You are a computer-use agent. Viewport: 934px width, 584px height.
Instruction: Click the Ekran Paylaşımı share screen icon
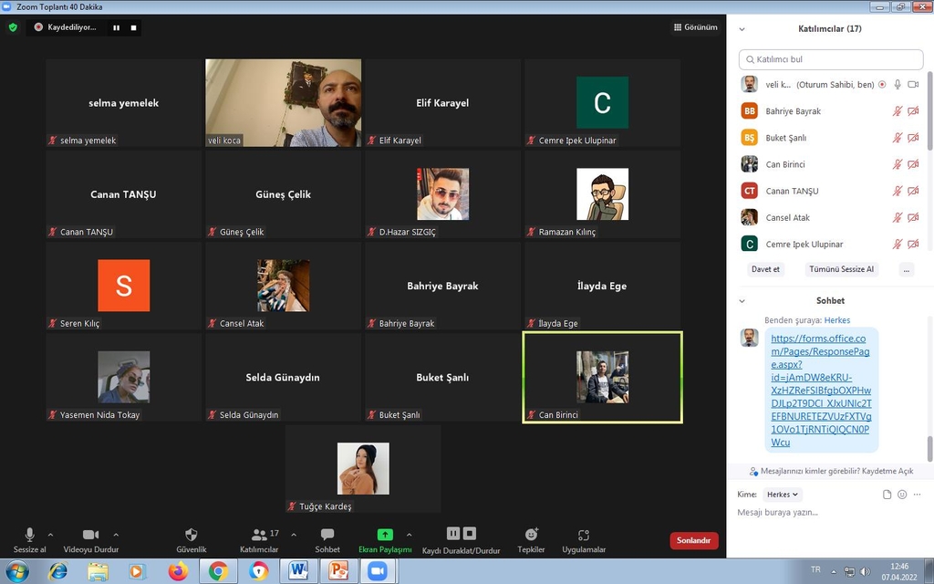(x=385, y=535)
